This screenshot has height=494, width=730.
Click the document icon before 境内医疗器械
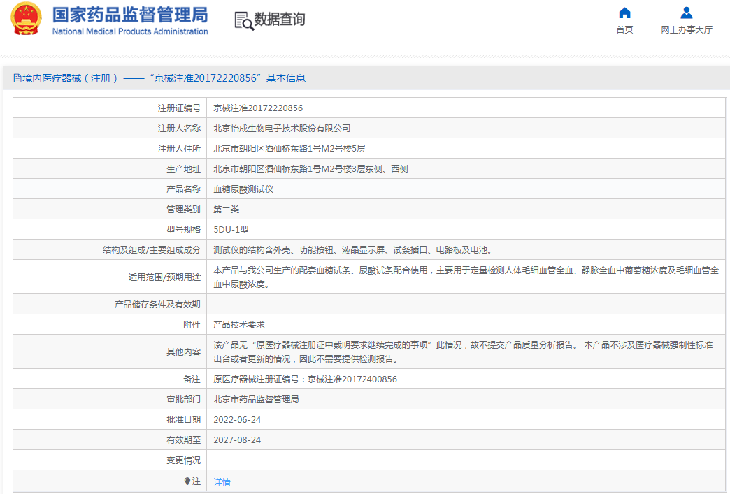17,78
